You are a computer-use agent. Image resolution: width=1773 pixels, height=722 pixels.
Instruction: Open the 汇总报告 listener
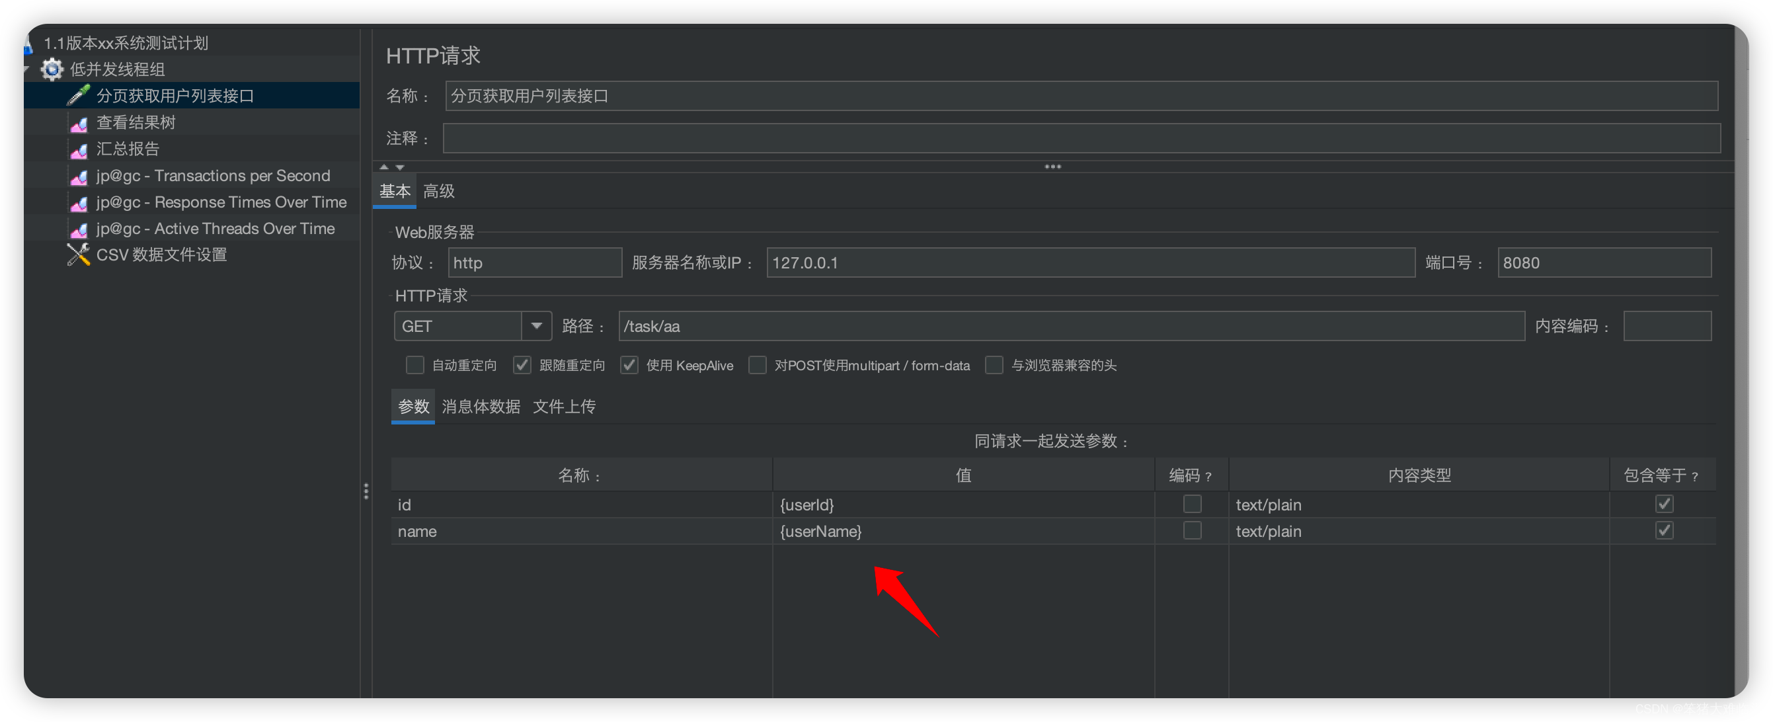(x=128, y=149)
